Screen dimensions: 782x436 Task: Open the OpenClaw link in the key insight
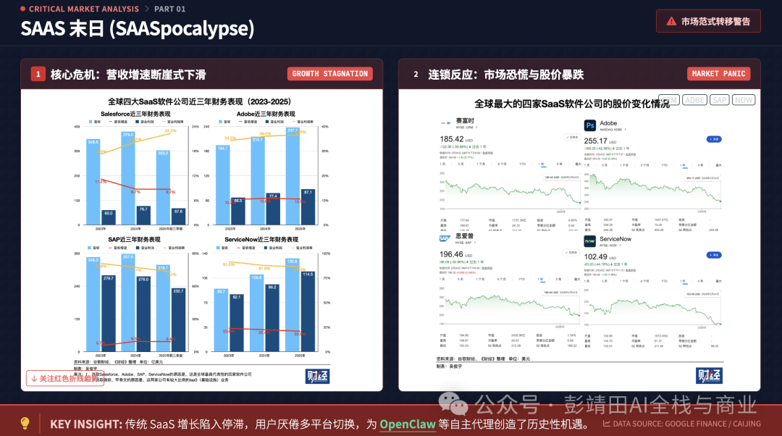pos(408,424)
